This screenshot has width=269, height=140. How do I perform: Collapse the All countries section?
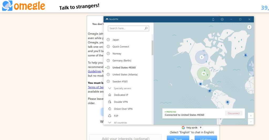click(x=110, y=122)
